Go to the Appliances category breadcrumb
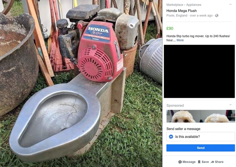Viewport: 236px width, 167px height. click(x=194, y=5)
